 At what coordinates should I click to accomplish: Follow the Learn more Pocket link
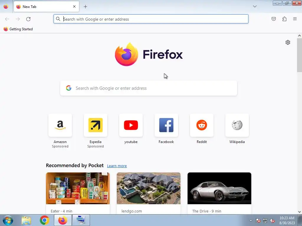pos(117,166)
